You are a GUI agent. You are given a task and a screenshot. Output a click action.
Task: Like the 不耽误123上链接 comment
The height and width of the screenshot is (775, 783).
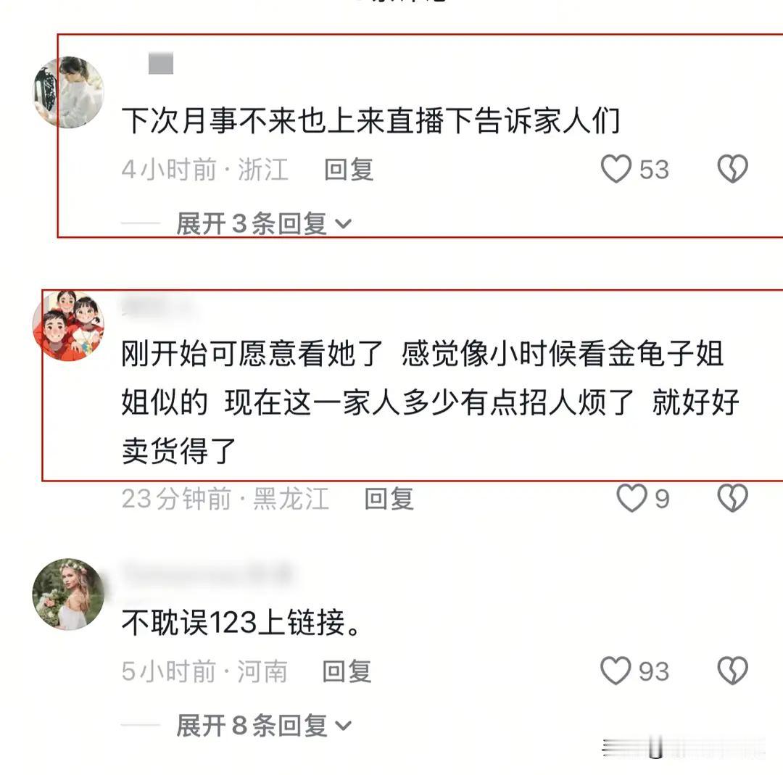tap(616, 670)
